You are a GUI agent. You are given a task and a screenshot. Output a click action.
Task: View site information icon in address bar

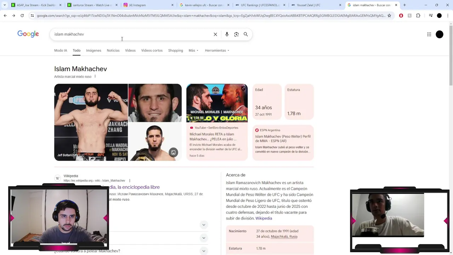[32, 16]
